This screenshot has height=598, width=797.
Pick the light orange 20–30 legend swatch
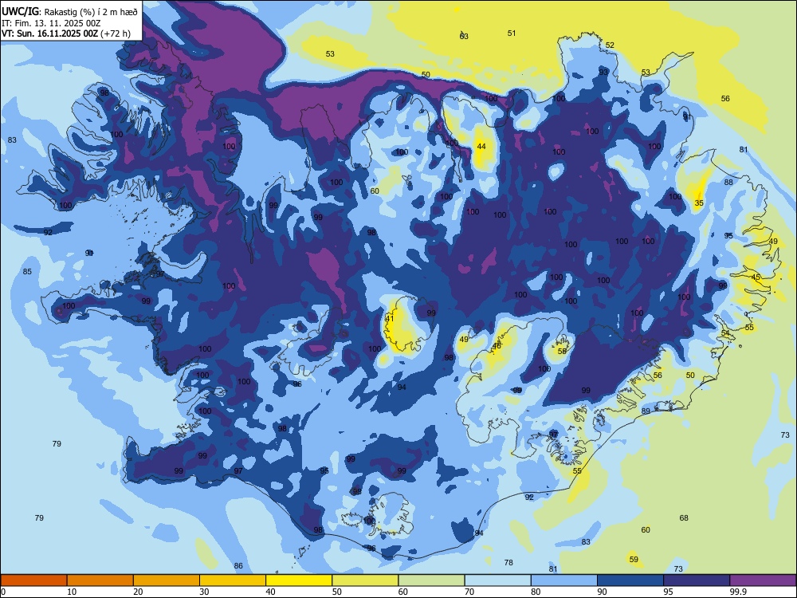tap(167, 580)
